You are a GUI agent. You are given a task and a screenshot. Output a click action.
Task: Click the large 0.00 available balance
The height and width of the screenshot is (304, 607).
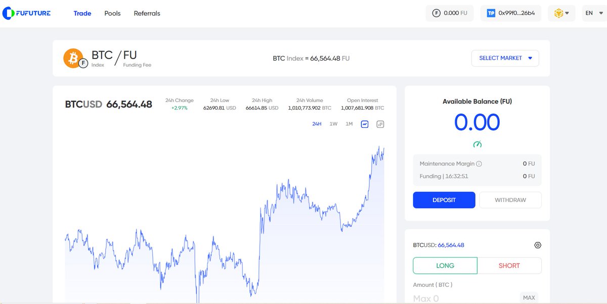(477, 122)
